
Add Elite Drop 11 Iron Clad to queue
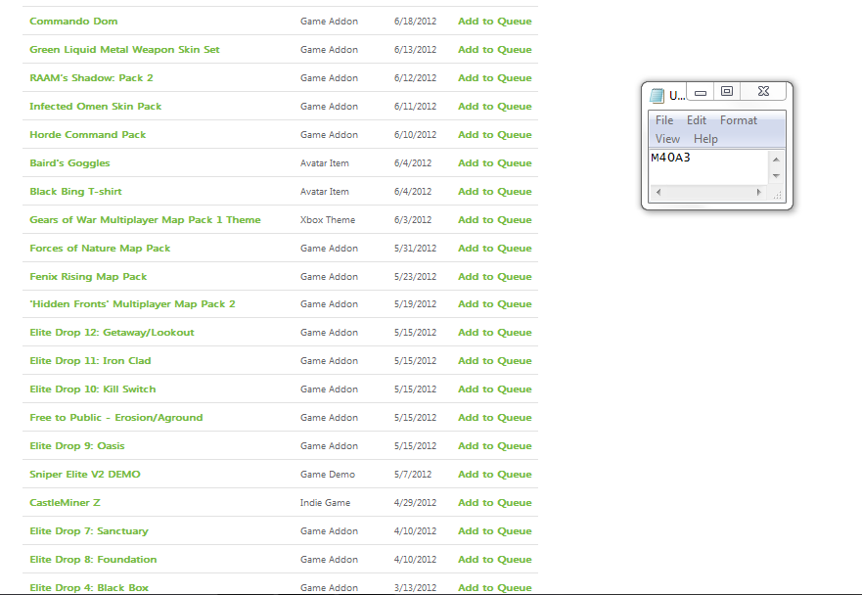click(x=495, y=361)
